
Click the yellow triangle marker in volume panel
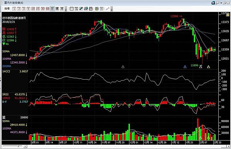[x=208, y=138]
